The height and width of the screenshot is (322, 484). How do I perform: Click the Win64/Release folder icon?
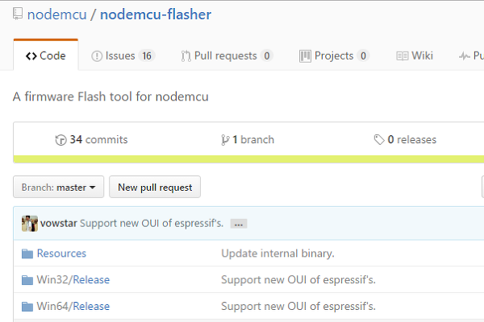(x=27, y=307)
